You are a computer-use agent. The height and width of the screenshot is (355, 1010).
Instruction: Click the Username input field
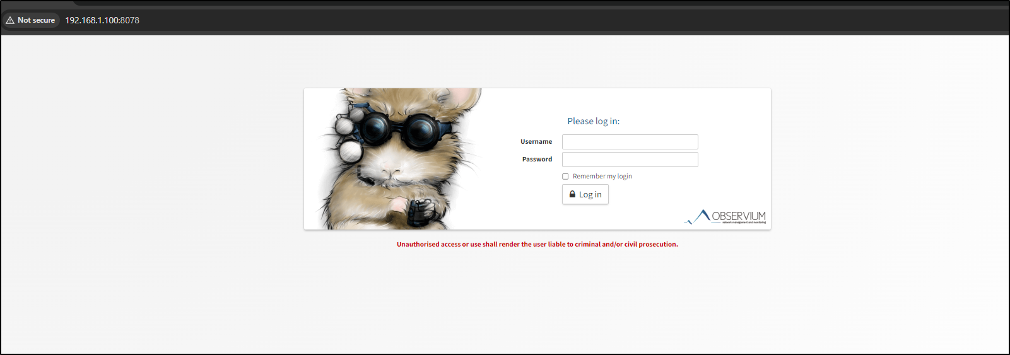[x=630, y=142]
